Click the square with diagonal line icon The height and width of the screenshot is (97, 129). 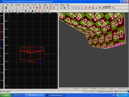click(45, 11)
